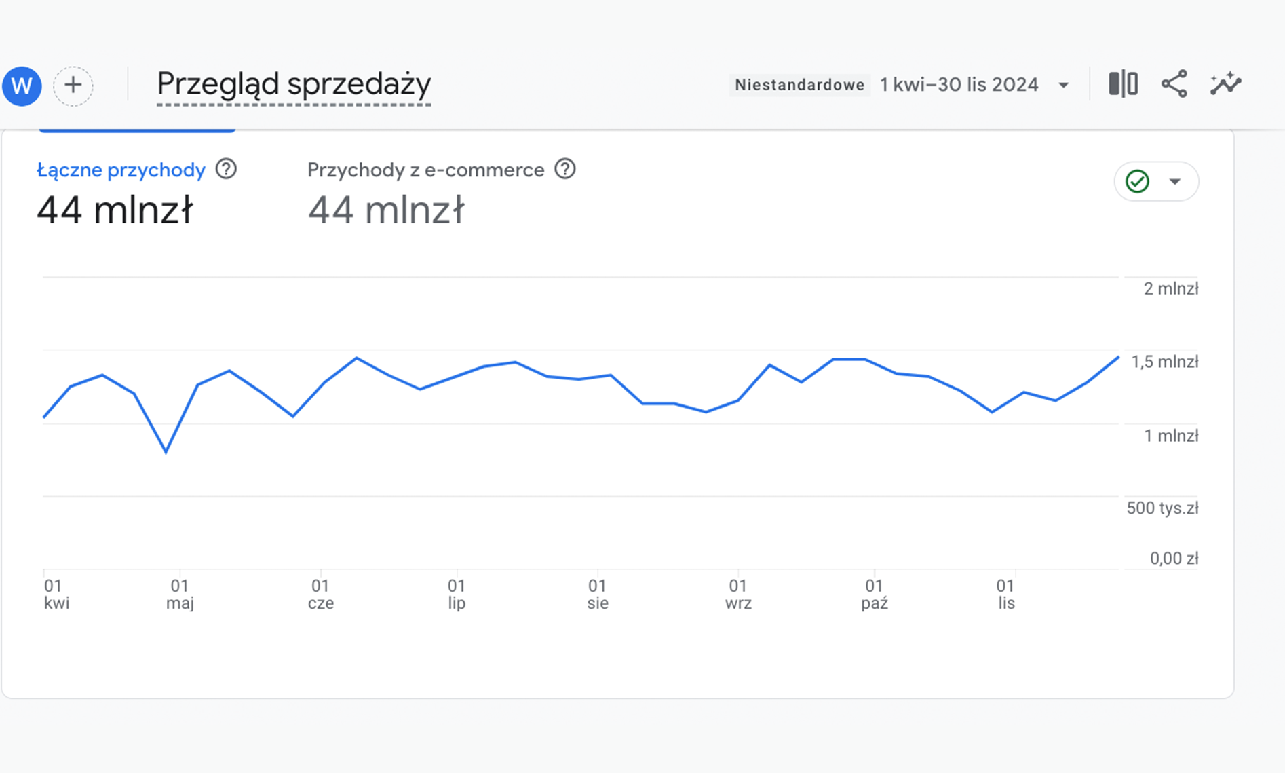Expand the date range dropdown arrow

point(1064,86)
